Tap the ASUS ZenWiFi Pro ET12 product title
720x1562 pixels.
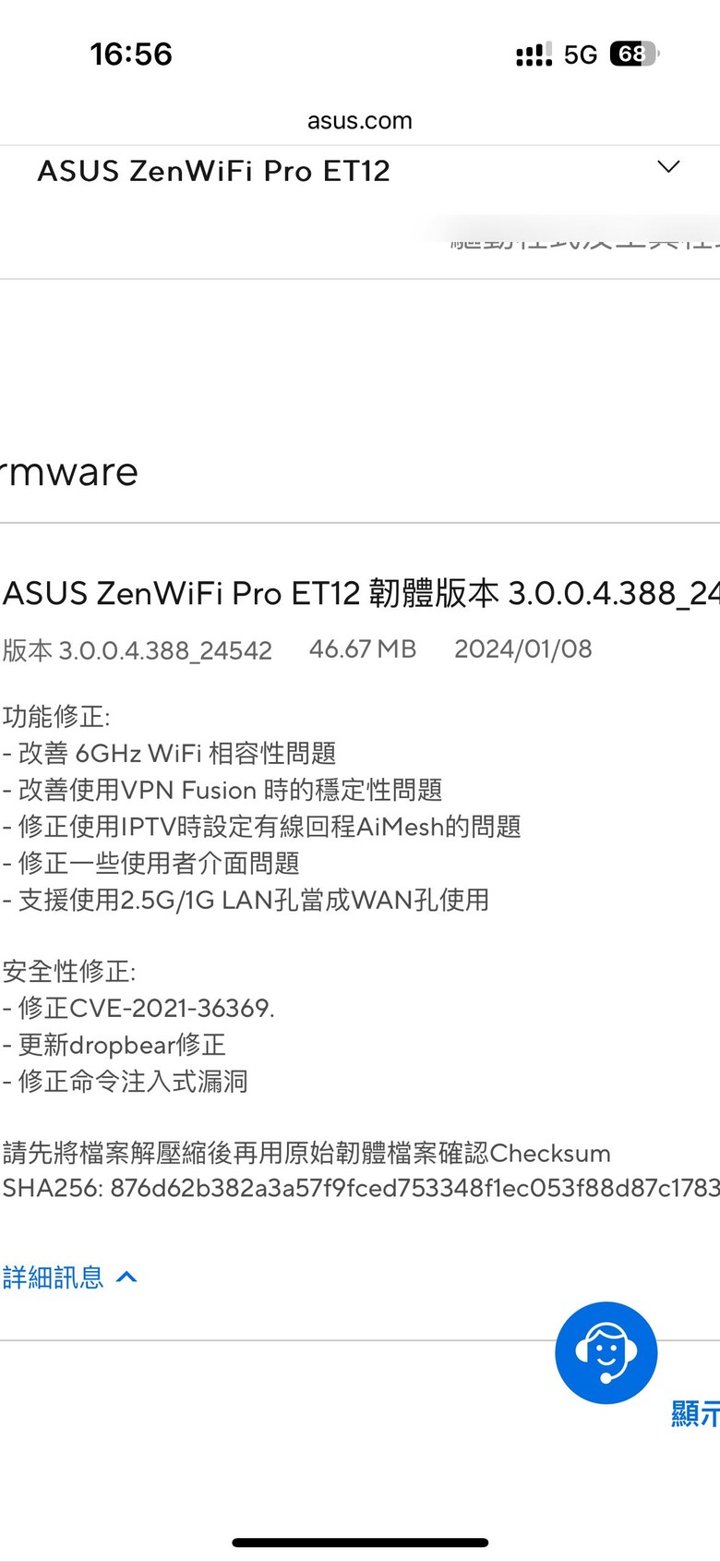(x=213, y=171)
